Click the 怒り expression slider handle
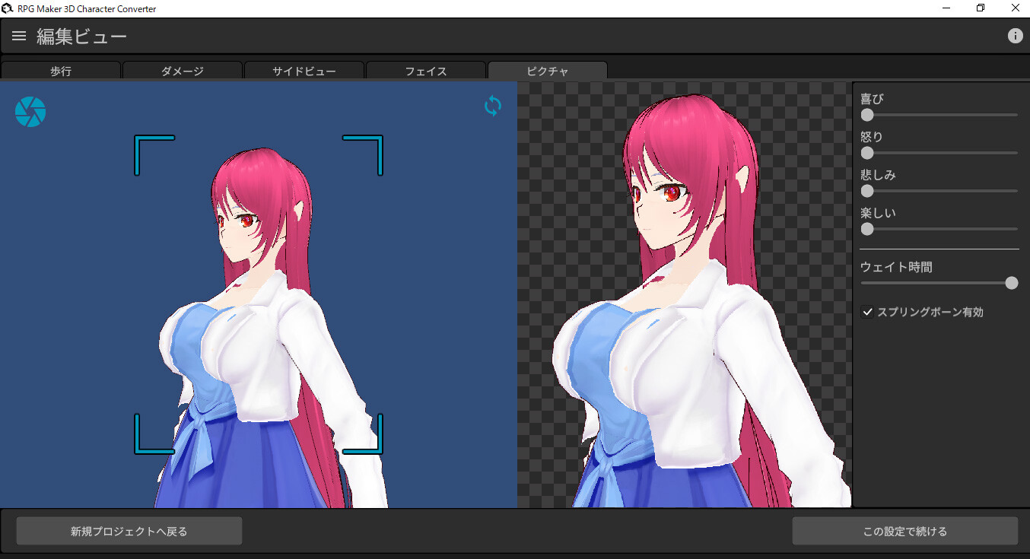The image size is (1030, 559). click(x=867, y=153)
